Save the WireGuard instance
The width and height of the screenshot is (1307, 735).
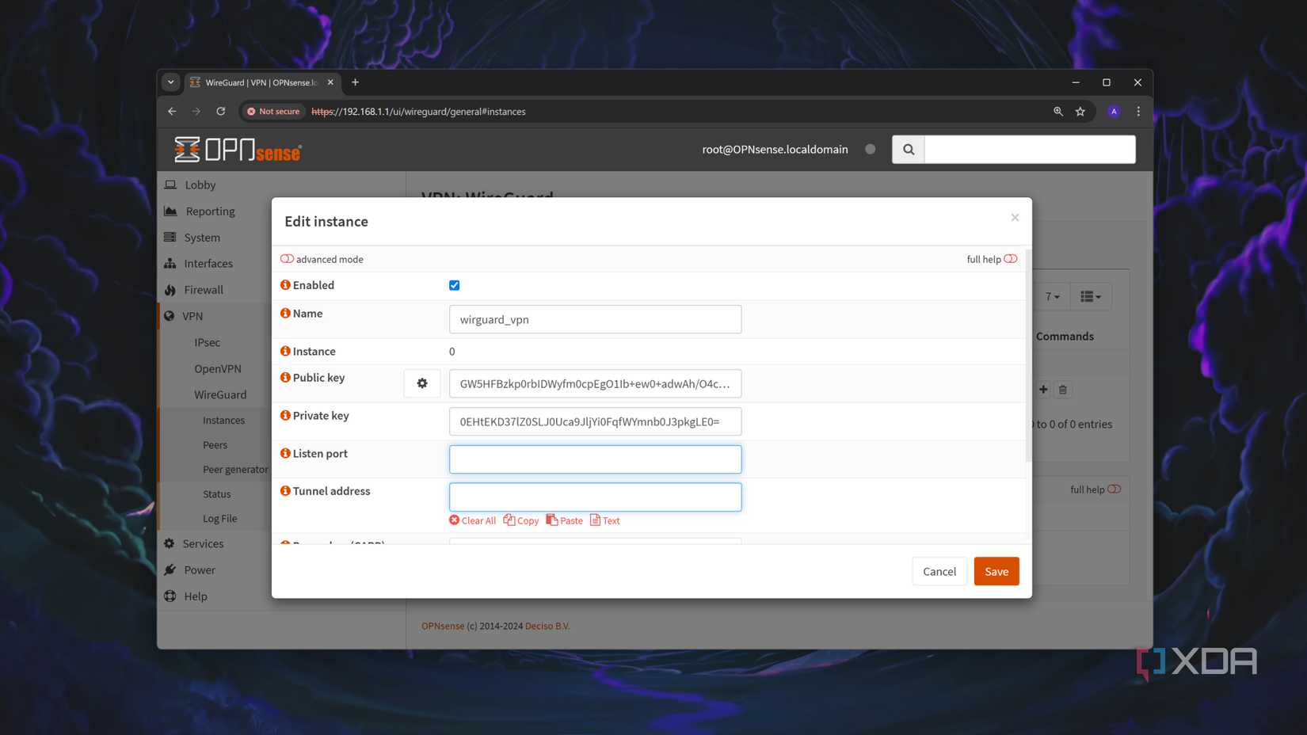996,571
